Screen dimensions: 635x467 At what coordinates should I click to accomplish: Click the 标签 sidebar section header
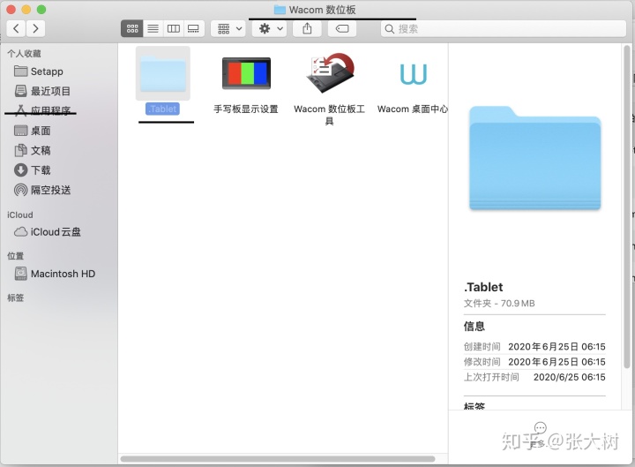(x=15, y=298)
